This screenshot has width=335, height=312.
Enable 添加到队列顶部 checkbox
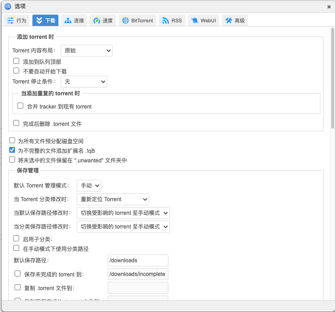click(x=16, y=61)
